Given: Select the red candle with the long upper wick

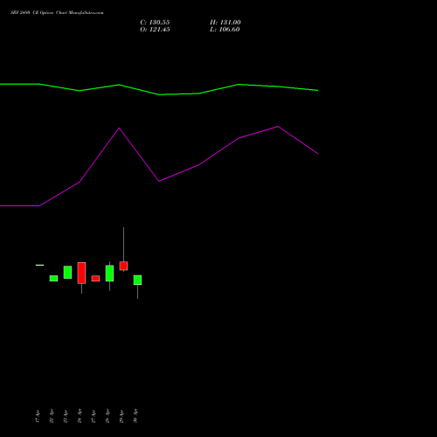Looking at the screenshot, I should pos(123,266).
